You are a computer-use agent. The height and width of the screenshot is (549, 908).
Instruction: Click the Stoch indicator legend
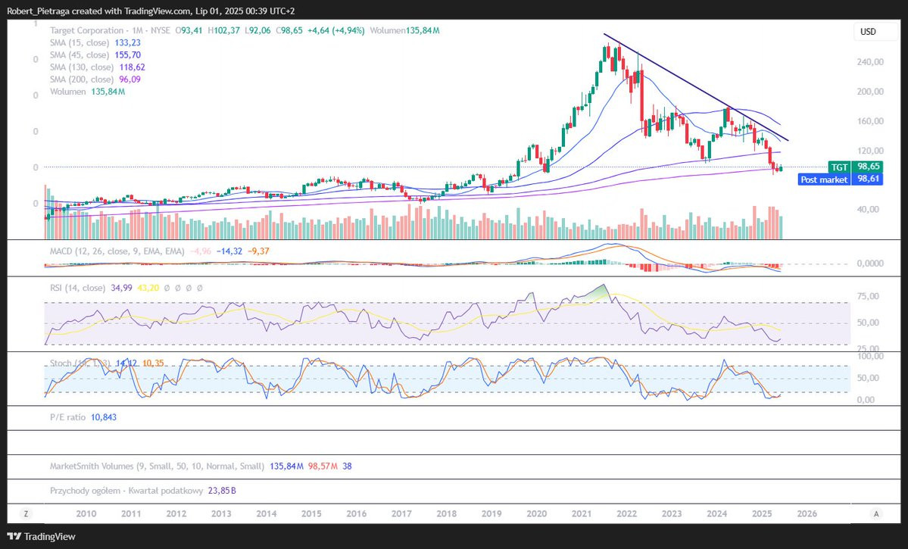[x=81, y=363]
